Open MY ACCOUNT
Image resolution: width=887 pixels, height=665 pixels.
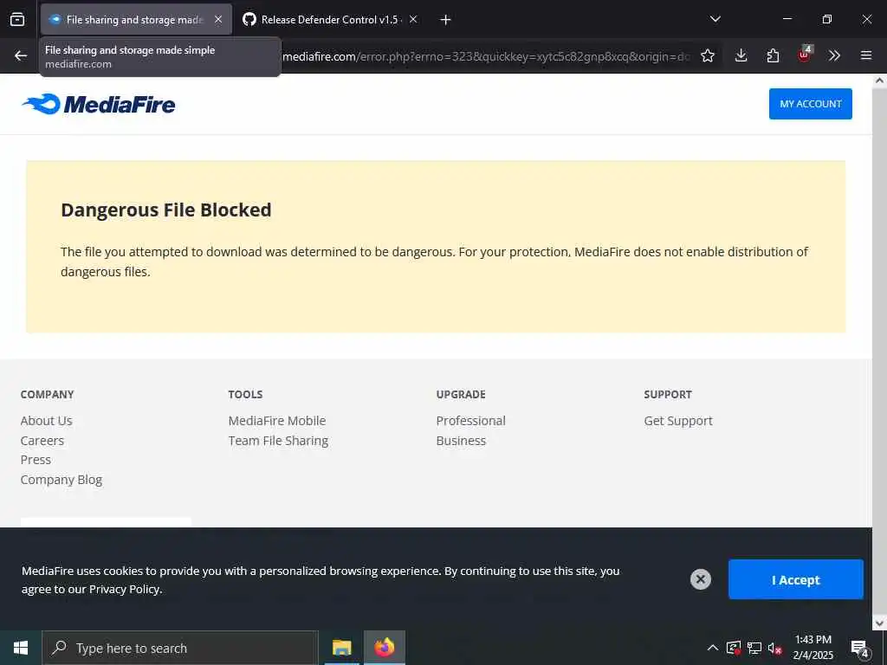810,104
